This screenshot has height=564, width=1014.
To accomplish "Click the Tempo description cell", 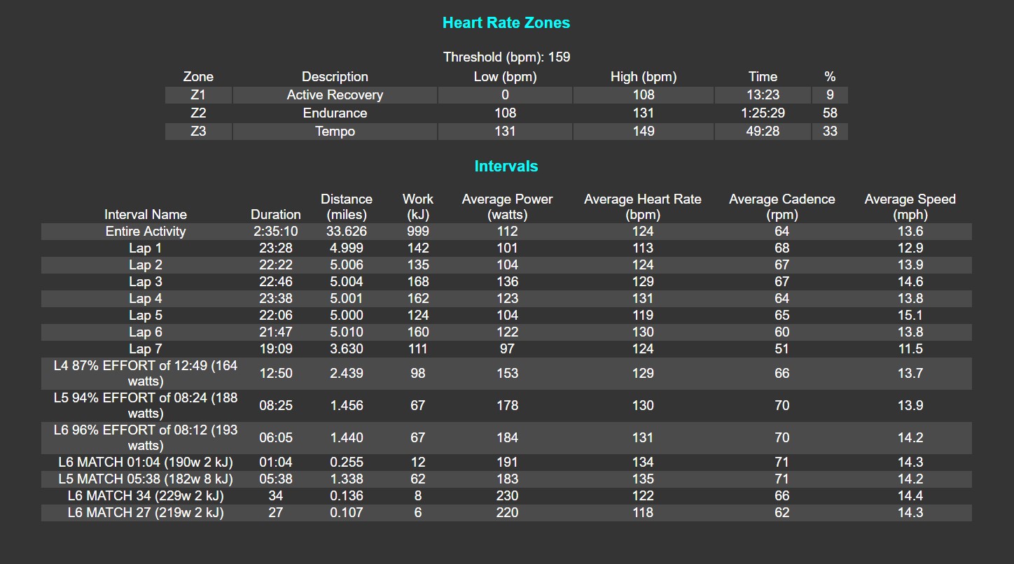I will tap(335, 132).
